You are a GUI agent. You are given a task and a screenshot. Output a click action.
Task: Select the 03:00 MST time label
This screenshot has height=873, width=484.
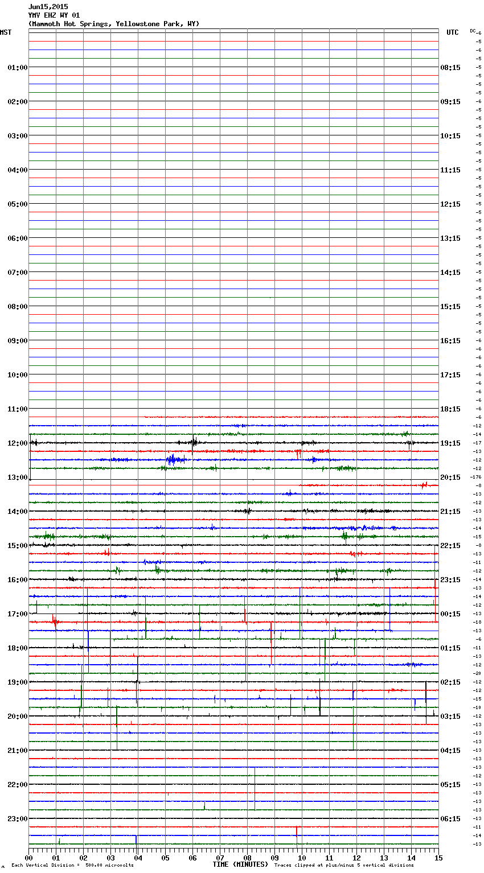click(18, 136)
